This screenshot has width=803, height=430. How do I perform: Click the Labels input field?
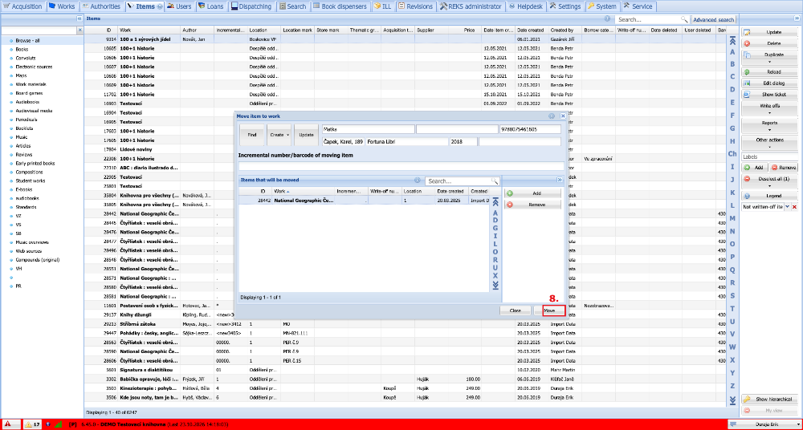770,157
